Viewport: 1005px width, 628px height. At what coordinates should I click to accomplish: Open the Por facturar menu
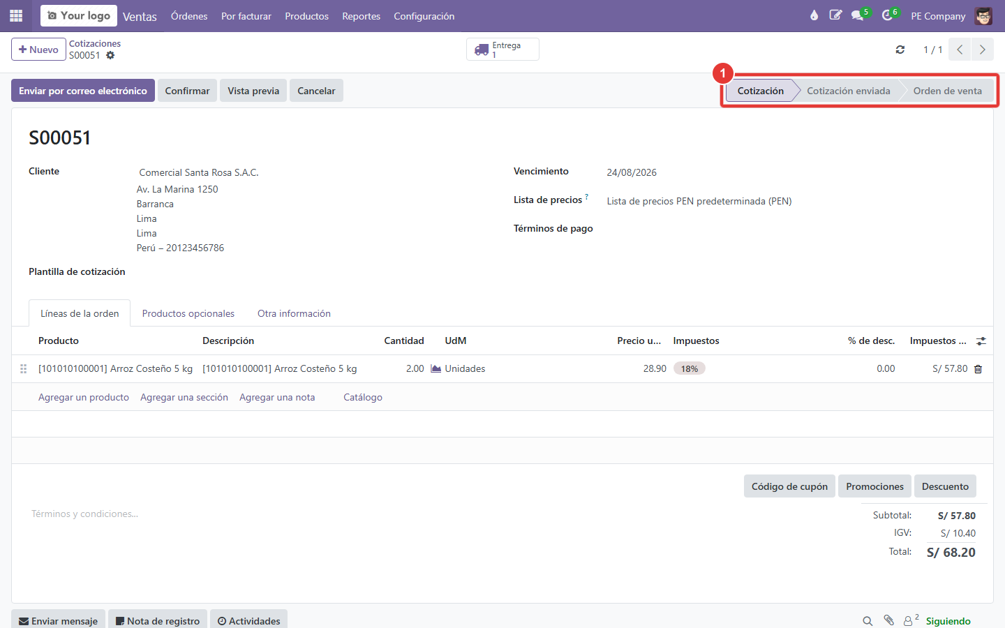tap(246, 16)
